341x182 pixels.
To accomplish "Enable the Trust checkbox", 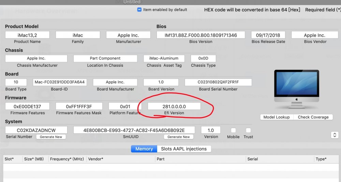I will 248,130.
